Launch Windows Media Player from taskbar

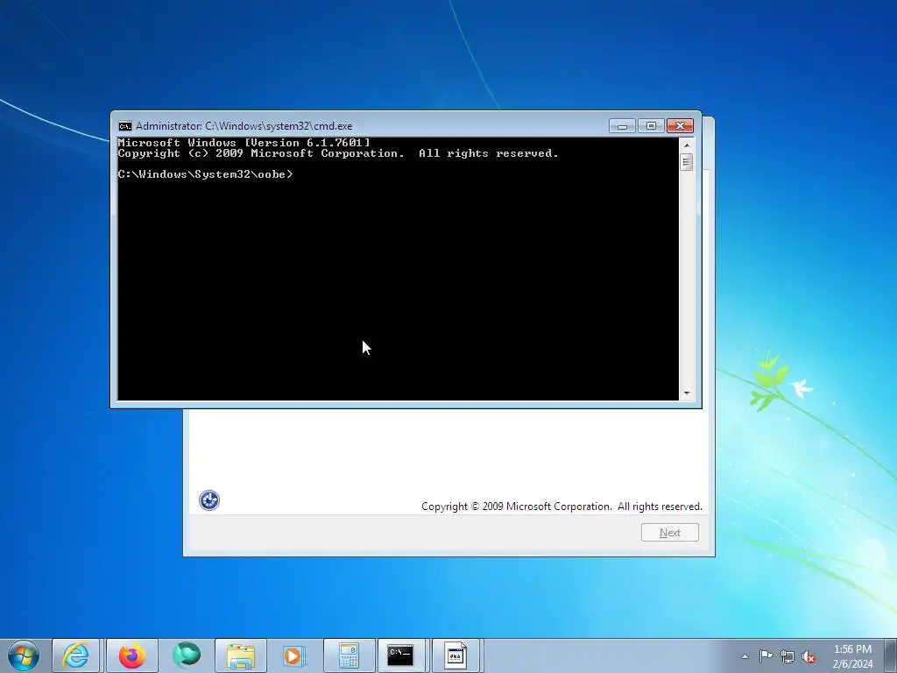pos(294,655)
